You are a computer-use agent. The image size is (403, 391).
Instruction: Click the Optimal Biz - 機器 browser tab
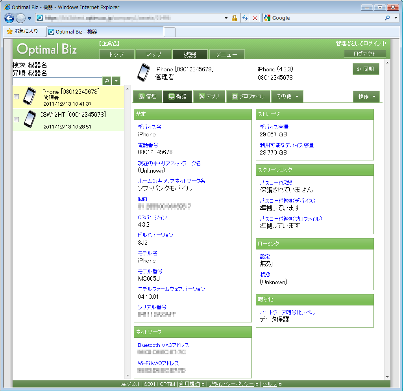click(x=105, y=32)
